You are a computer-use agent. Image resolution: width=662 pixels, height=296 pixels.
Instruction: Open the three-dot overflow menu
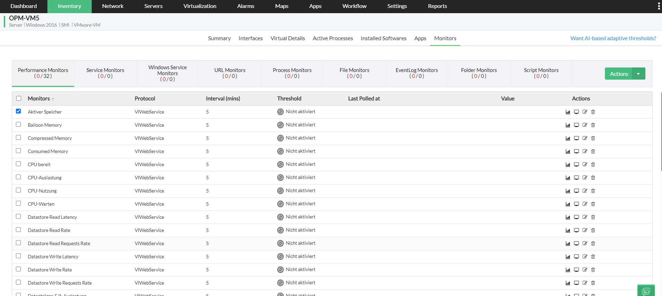[659, 6]
